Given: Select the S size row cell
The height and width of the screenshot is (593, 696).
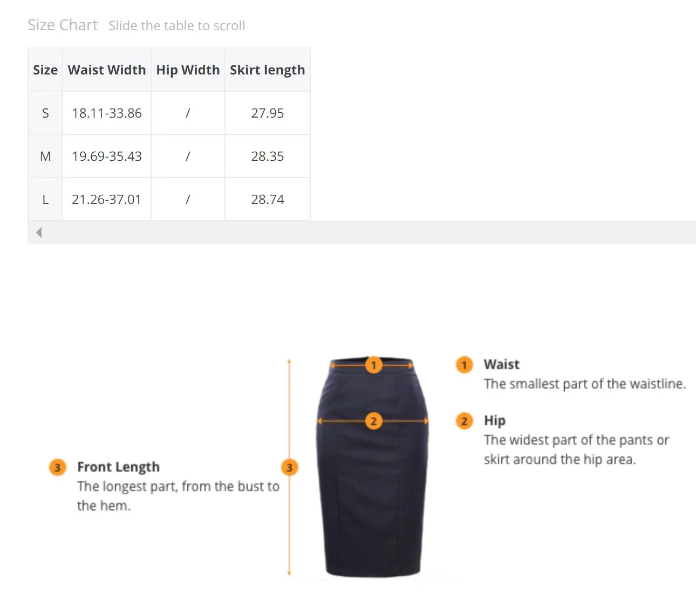Looking at the screenshot, I should pyautogui.click(x=45, y=113).
